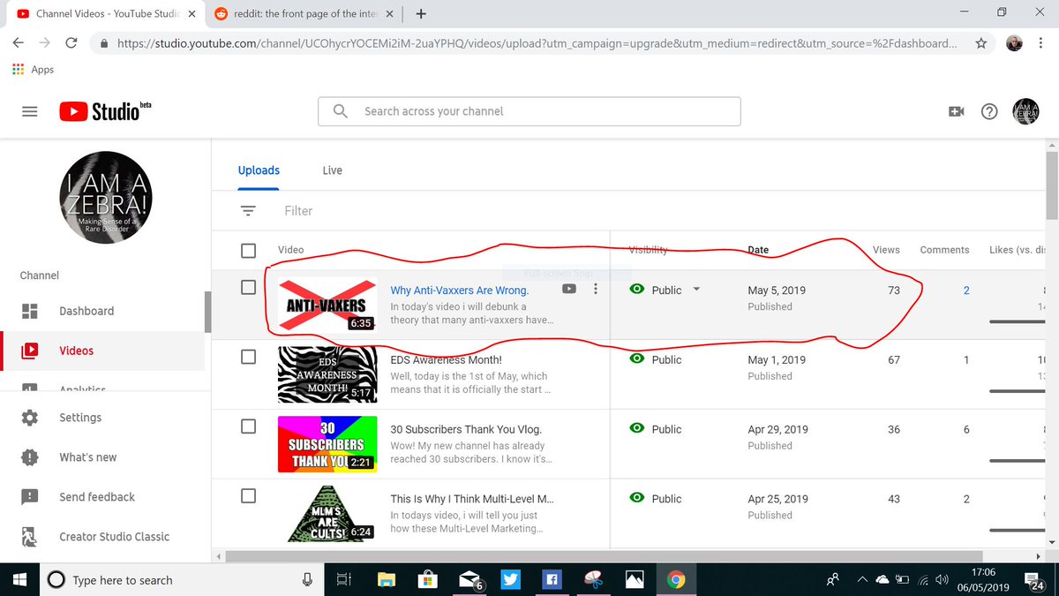The height and width of the screenshot is (596, 1059).
Task: Open Task View in taskbar
Action: click(x=343, y=580)
